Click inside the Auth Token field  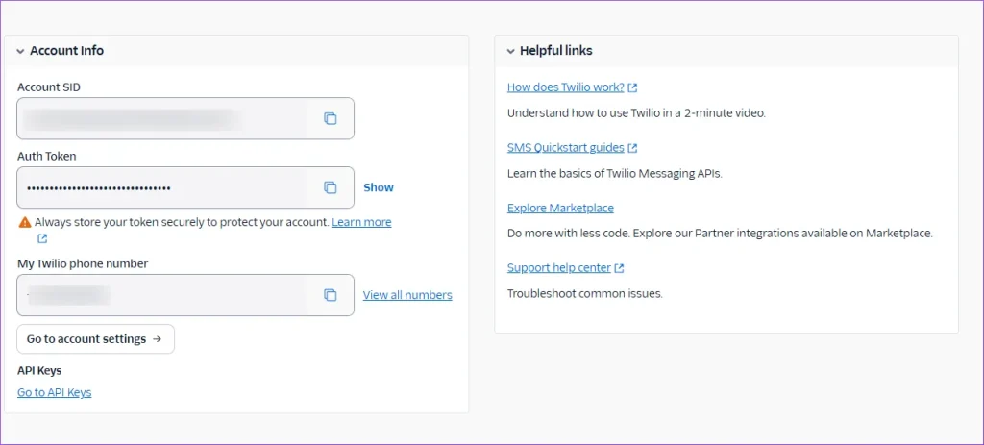185,187
